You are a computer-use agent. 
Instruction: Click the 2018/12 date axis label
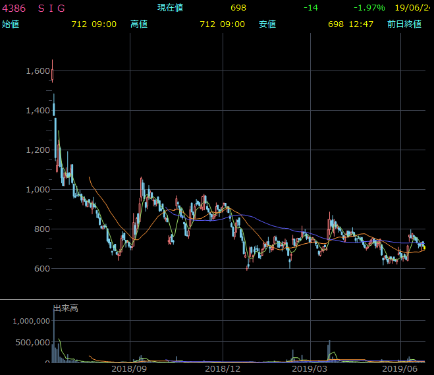(x=223, y=369)
